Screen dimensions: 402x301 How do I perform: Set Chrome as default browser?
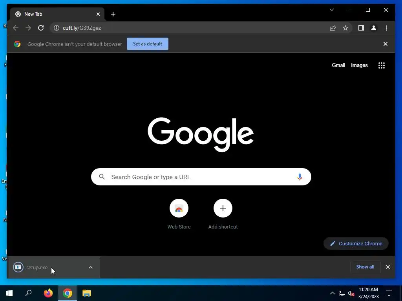(148, 44)
